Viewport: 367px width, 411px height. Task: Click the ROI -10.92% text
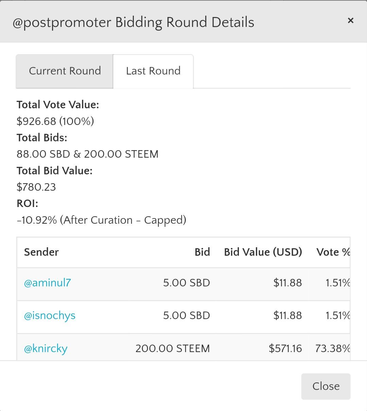37,220
